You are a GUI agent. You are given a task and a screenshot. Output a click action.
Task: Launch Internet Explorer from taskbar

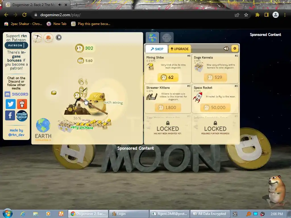click(x=23, y=214)
